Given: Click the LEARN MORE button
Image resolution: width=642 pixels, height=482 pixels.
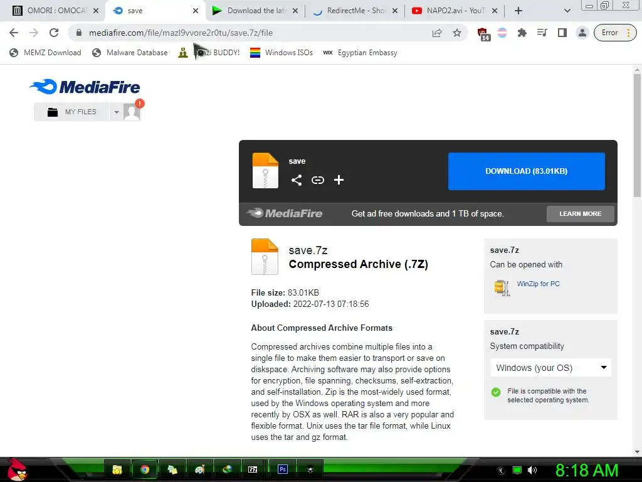Looking at the screenshot, I should 580,214.
